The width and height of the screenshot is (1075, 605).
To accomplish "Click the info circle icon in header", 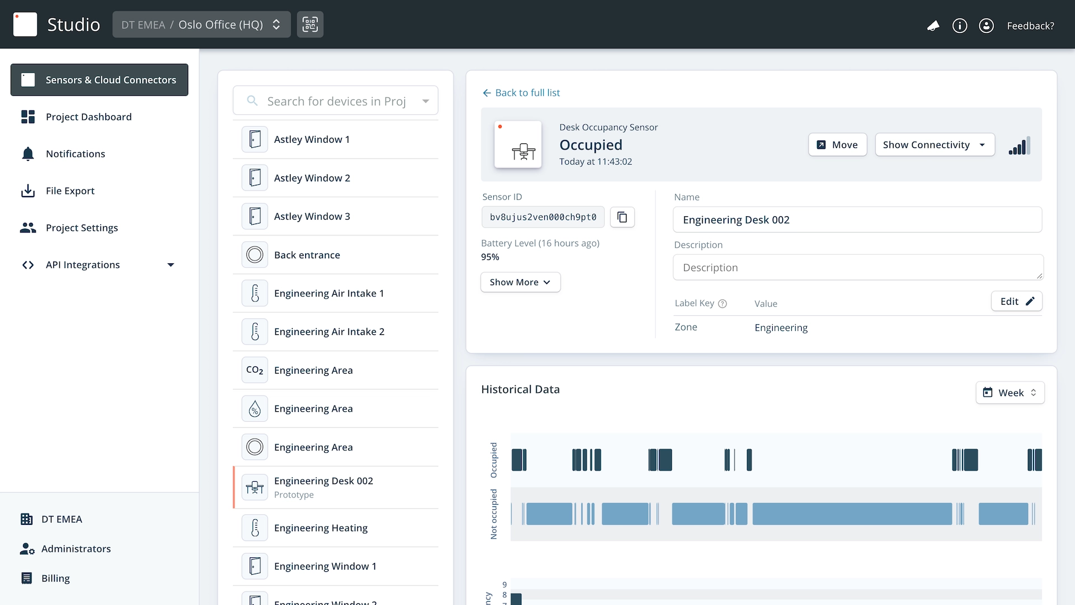I will 960,26.
